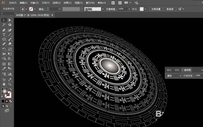
Task: Enable Draw Normal mode
Action: click(x=3, y=106)
